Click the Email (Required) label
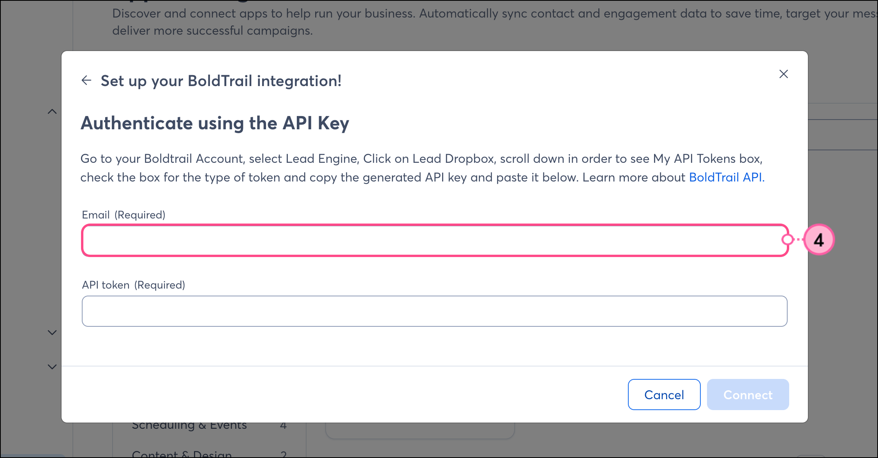The width and height of the screenshot is (878, 458). click(x=123, y=215)
